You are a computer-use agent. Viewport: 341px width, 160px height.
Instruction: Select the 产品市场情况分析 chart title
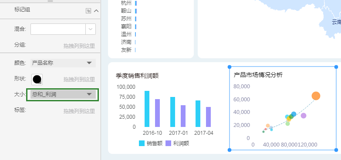pyautogui.click(x=258, y=75)
